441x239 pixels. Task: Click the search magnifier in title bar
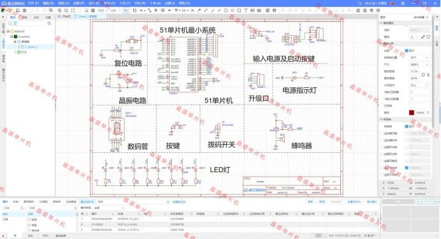(359, 3)
